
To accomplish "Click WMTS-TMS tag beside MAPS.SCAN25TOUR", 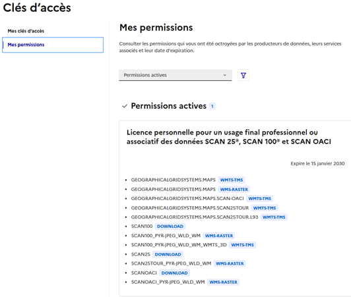I will [265, 208].
